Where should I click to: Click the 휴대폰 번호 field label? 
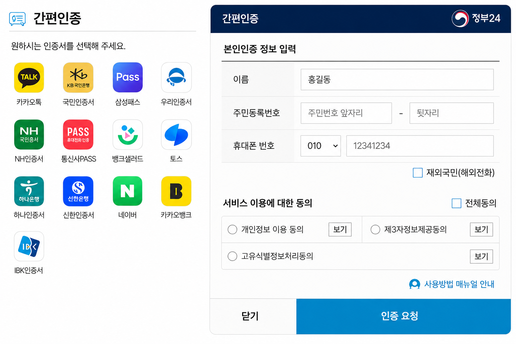point(254,146)
